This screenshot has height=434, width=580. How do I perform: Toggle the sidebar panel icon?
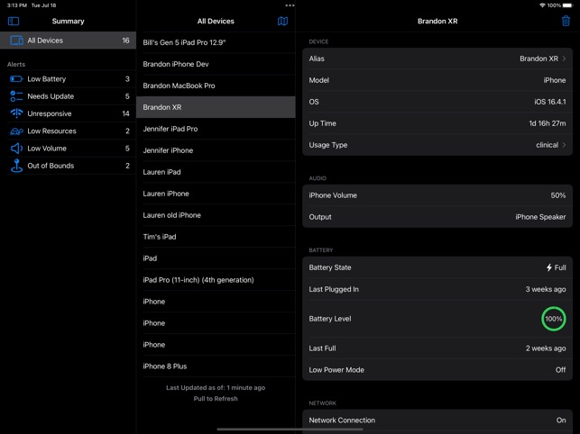(x=14, y=21)
